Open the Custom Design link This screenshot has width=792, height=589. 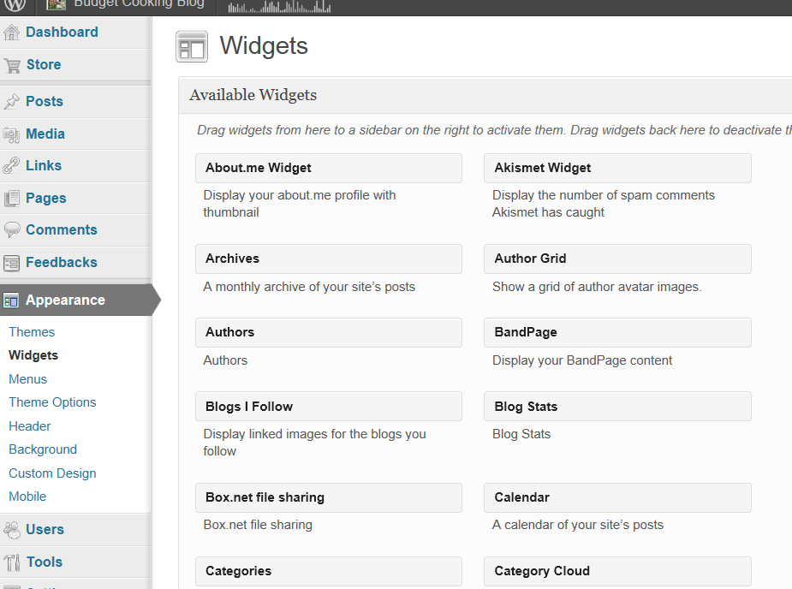tap(52, 473)
